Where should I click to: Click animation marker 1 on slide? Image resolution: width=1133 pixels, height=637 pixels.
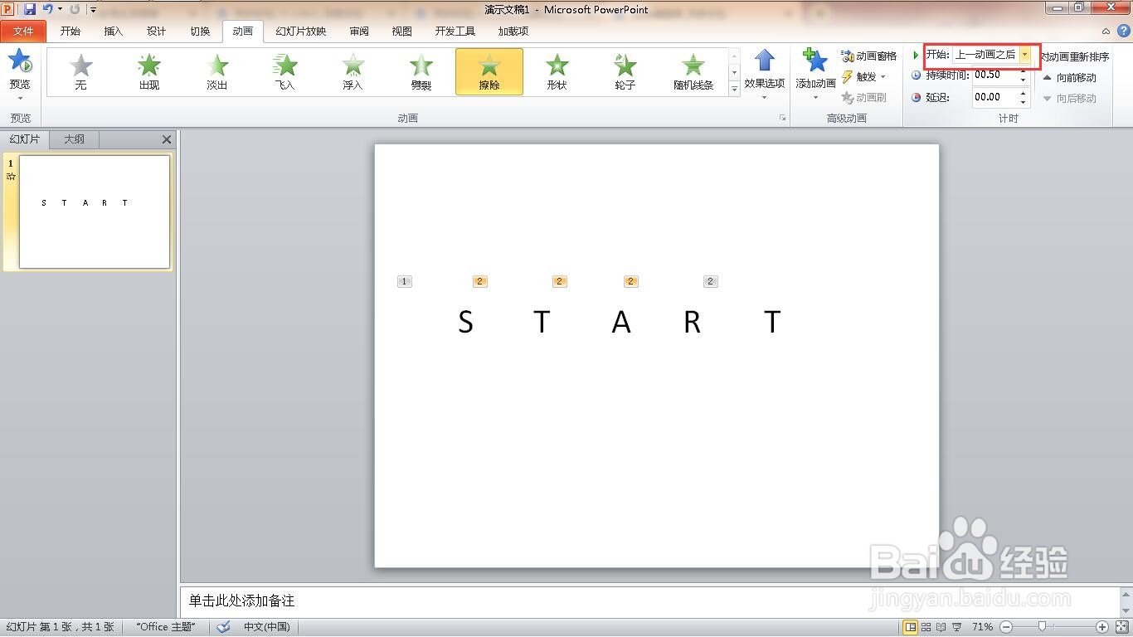(405, 282)
